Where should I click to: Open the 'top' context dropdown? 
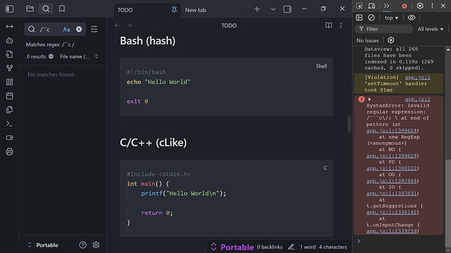click(392, 18)
